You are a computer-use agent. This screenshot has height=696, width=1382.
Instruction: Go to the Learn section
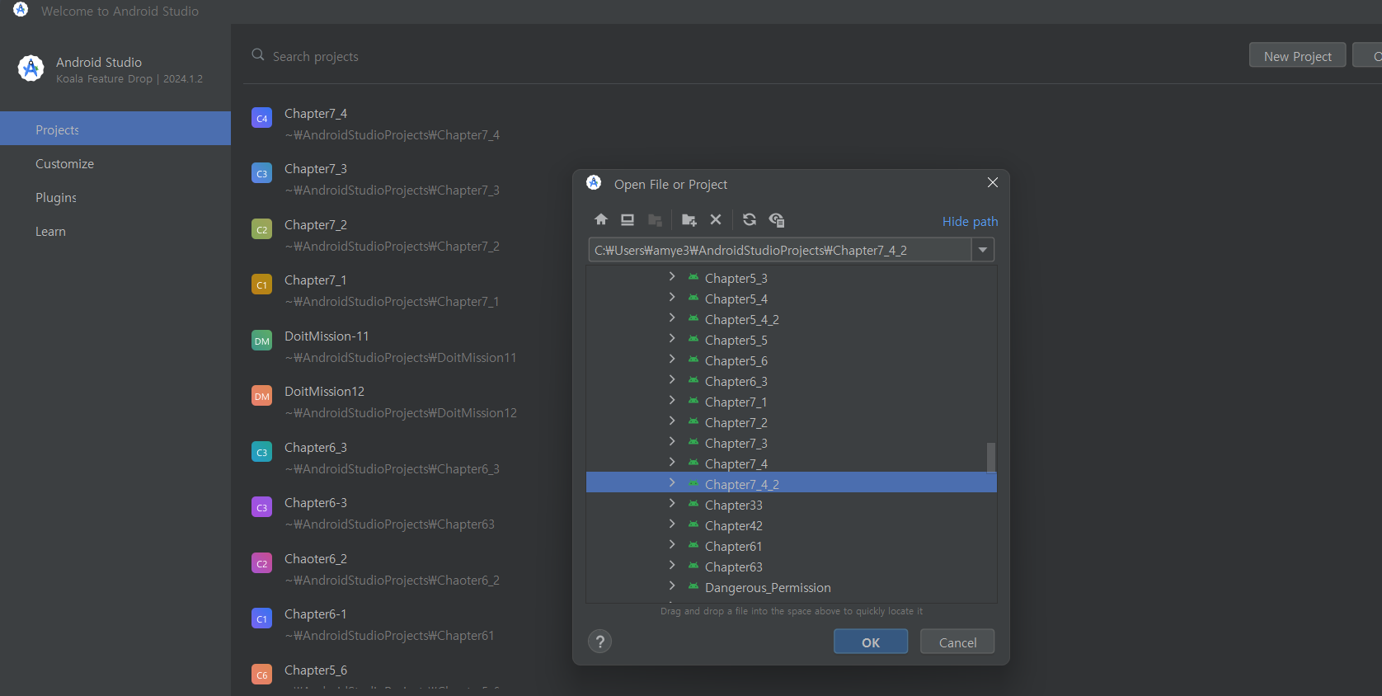click(115, 231)
